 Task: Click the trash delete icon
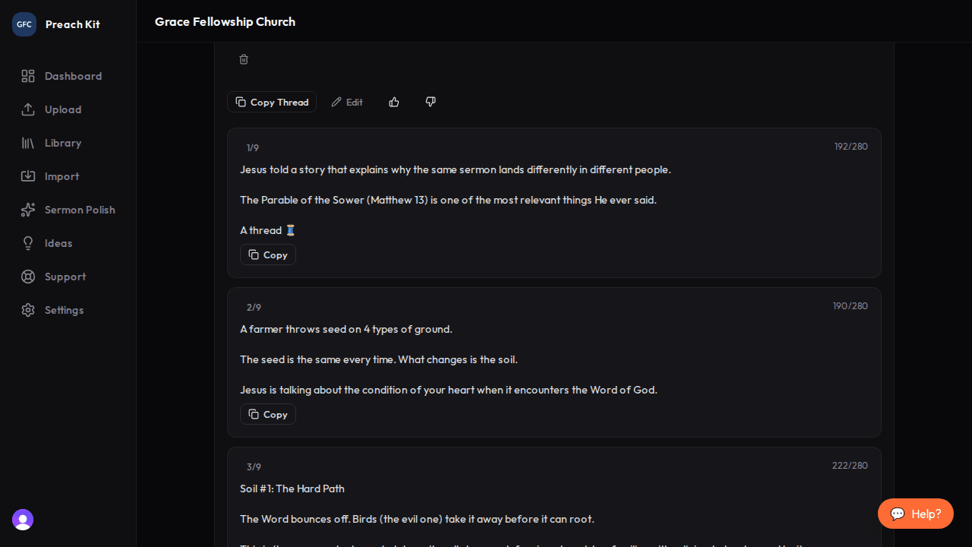click(x=244, y=59)
